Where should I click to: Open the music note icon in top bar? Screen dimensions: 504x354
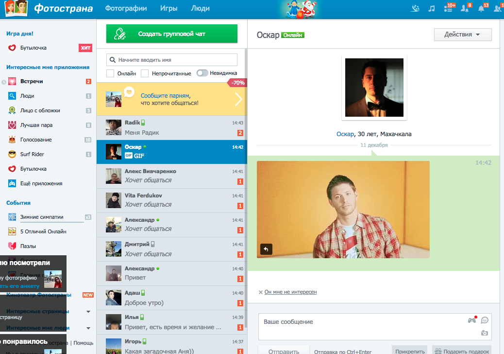pos(431,9)
